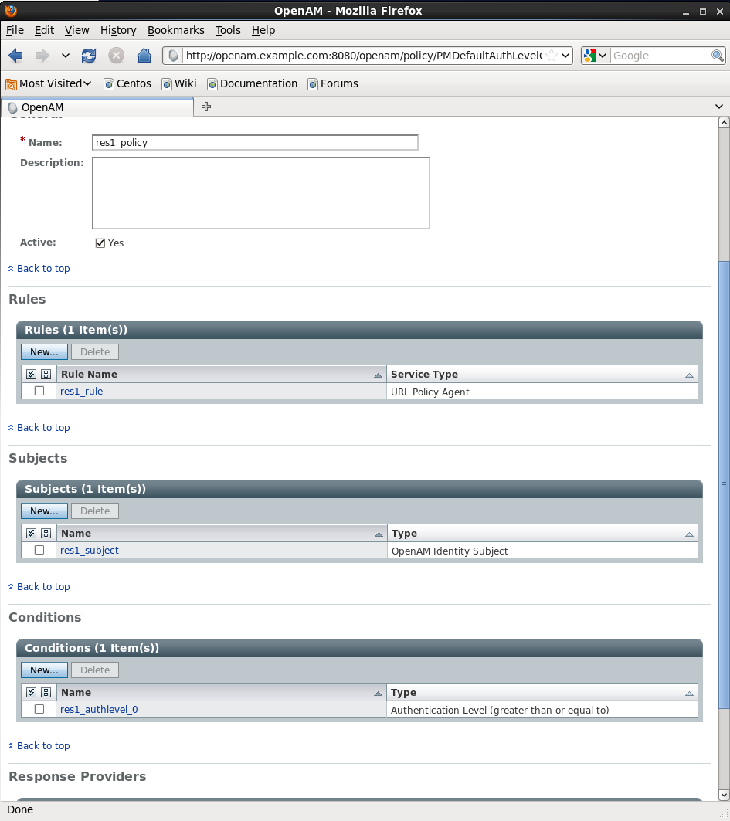Viewport: 730px width, 821px height.
Task: Open the Most Visited bookmarks dropdown
Action: point(48,83)
